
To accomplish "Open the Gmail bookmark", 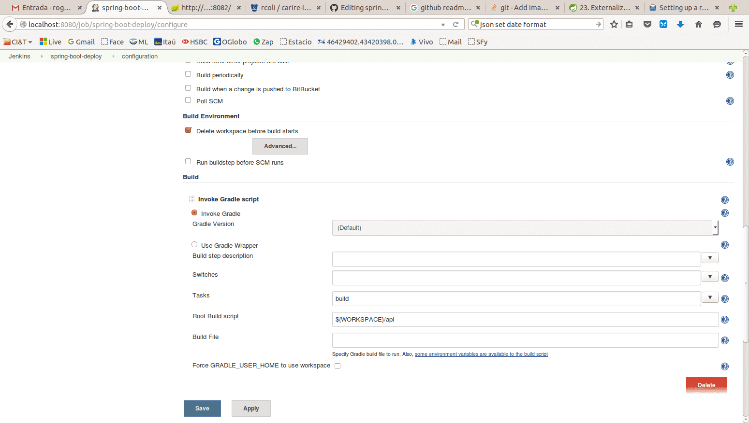I will [x=81, y=42].
